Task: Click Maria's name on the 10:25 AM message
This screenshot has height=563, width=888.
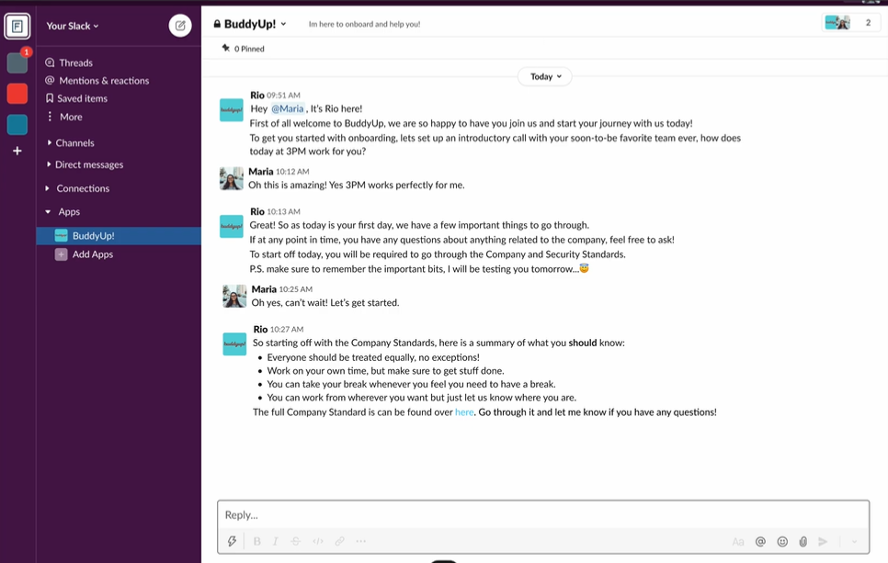Action: click(264, 289)
